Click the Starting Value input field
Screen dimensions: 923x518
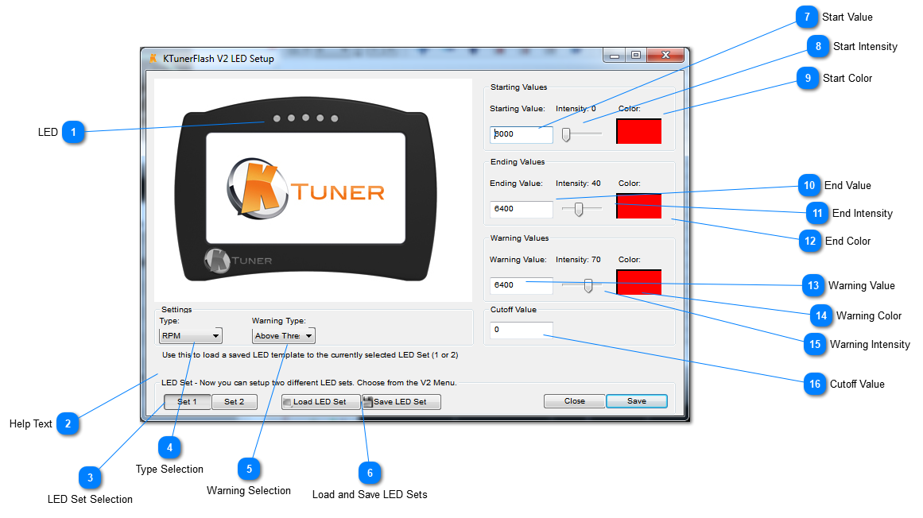click(522, 134)
